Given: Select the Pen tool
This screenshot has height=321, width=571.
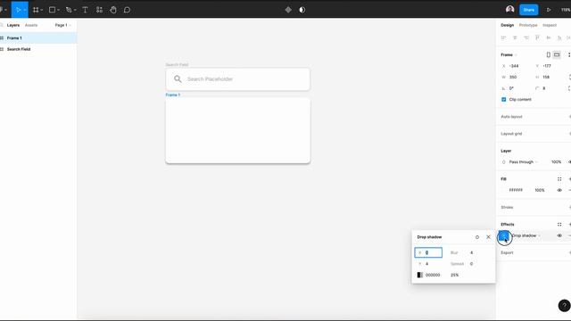Looking at the screenshot, I should [69, 10].
